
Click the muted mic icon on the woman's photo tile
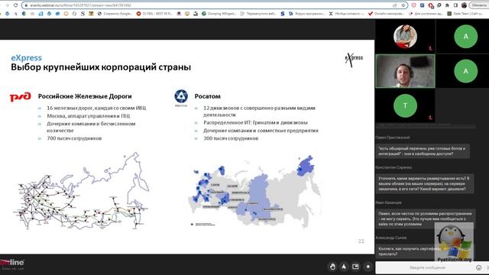[x=430, y=48]
